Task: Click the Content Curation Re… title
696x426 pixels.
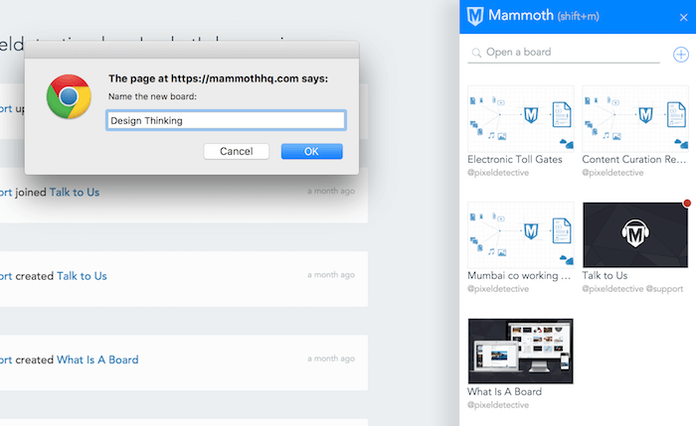Action: coord(634,159)
